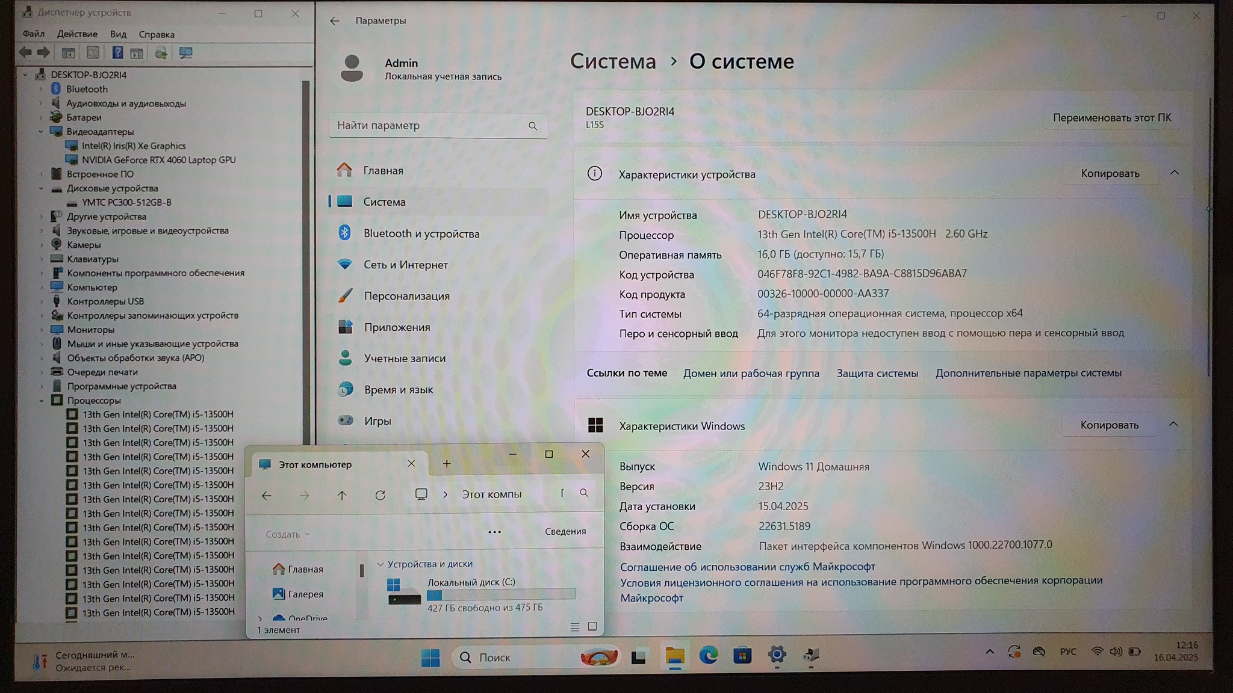Select the NVIDIA GeForce RTX 4060 Laptop GPU
The image size is (1233, 693).
pos(158,160)
